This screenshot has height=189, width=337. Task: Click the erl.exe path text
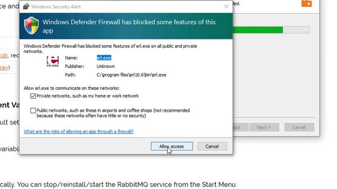click(x=131, y=75)
